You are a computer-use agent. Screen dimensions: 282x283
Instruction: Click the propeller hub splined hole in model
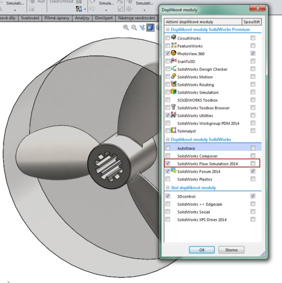pos(109,166)
